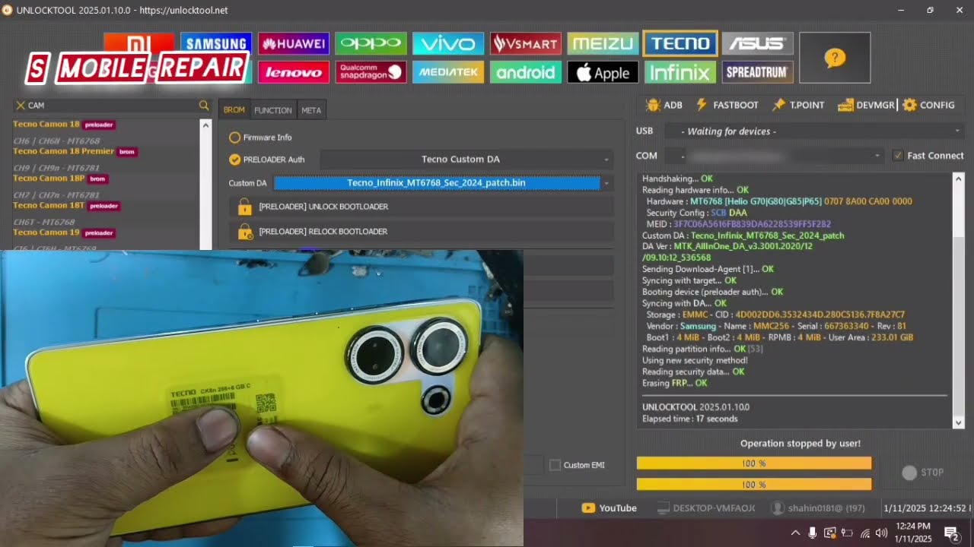Select the PRELOADER Auth radio option
974x547 pixels.
pos(268,160)
